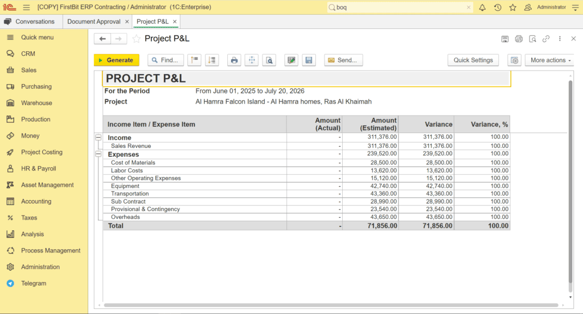
Task: Open Accounting section
Action: (x=44, y=201)
